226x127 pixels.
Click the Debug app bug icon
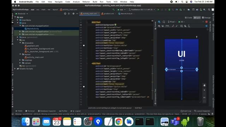(169, 10)
